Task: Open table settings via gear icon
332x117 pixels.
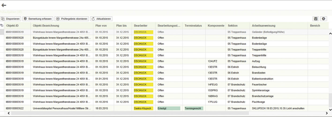Action: tap(323, 19)
